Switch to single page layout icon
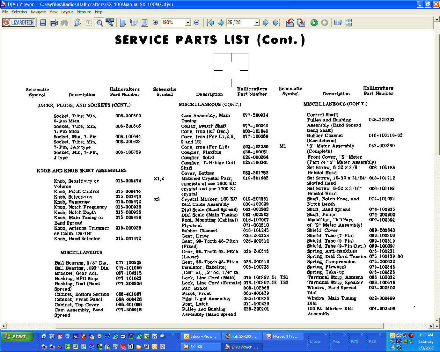440x352 pixels. [123, 23]
